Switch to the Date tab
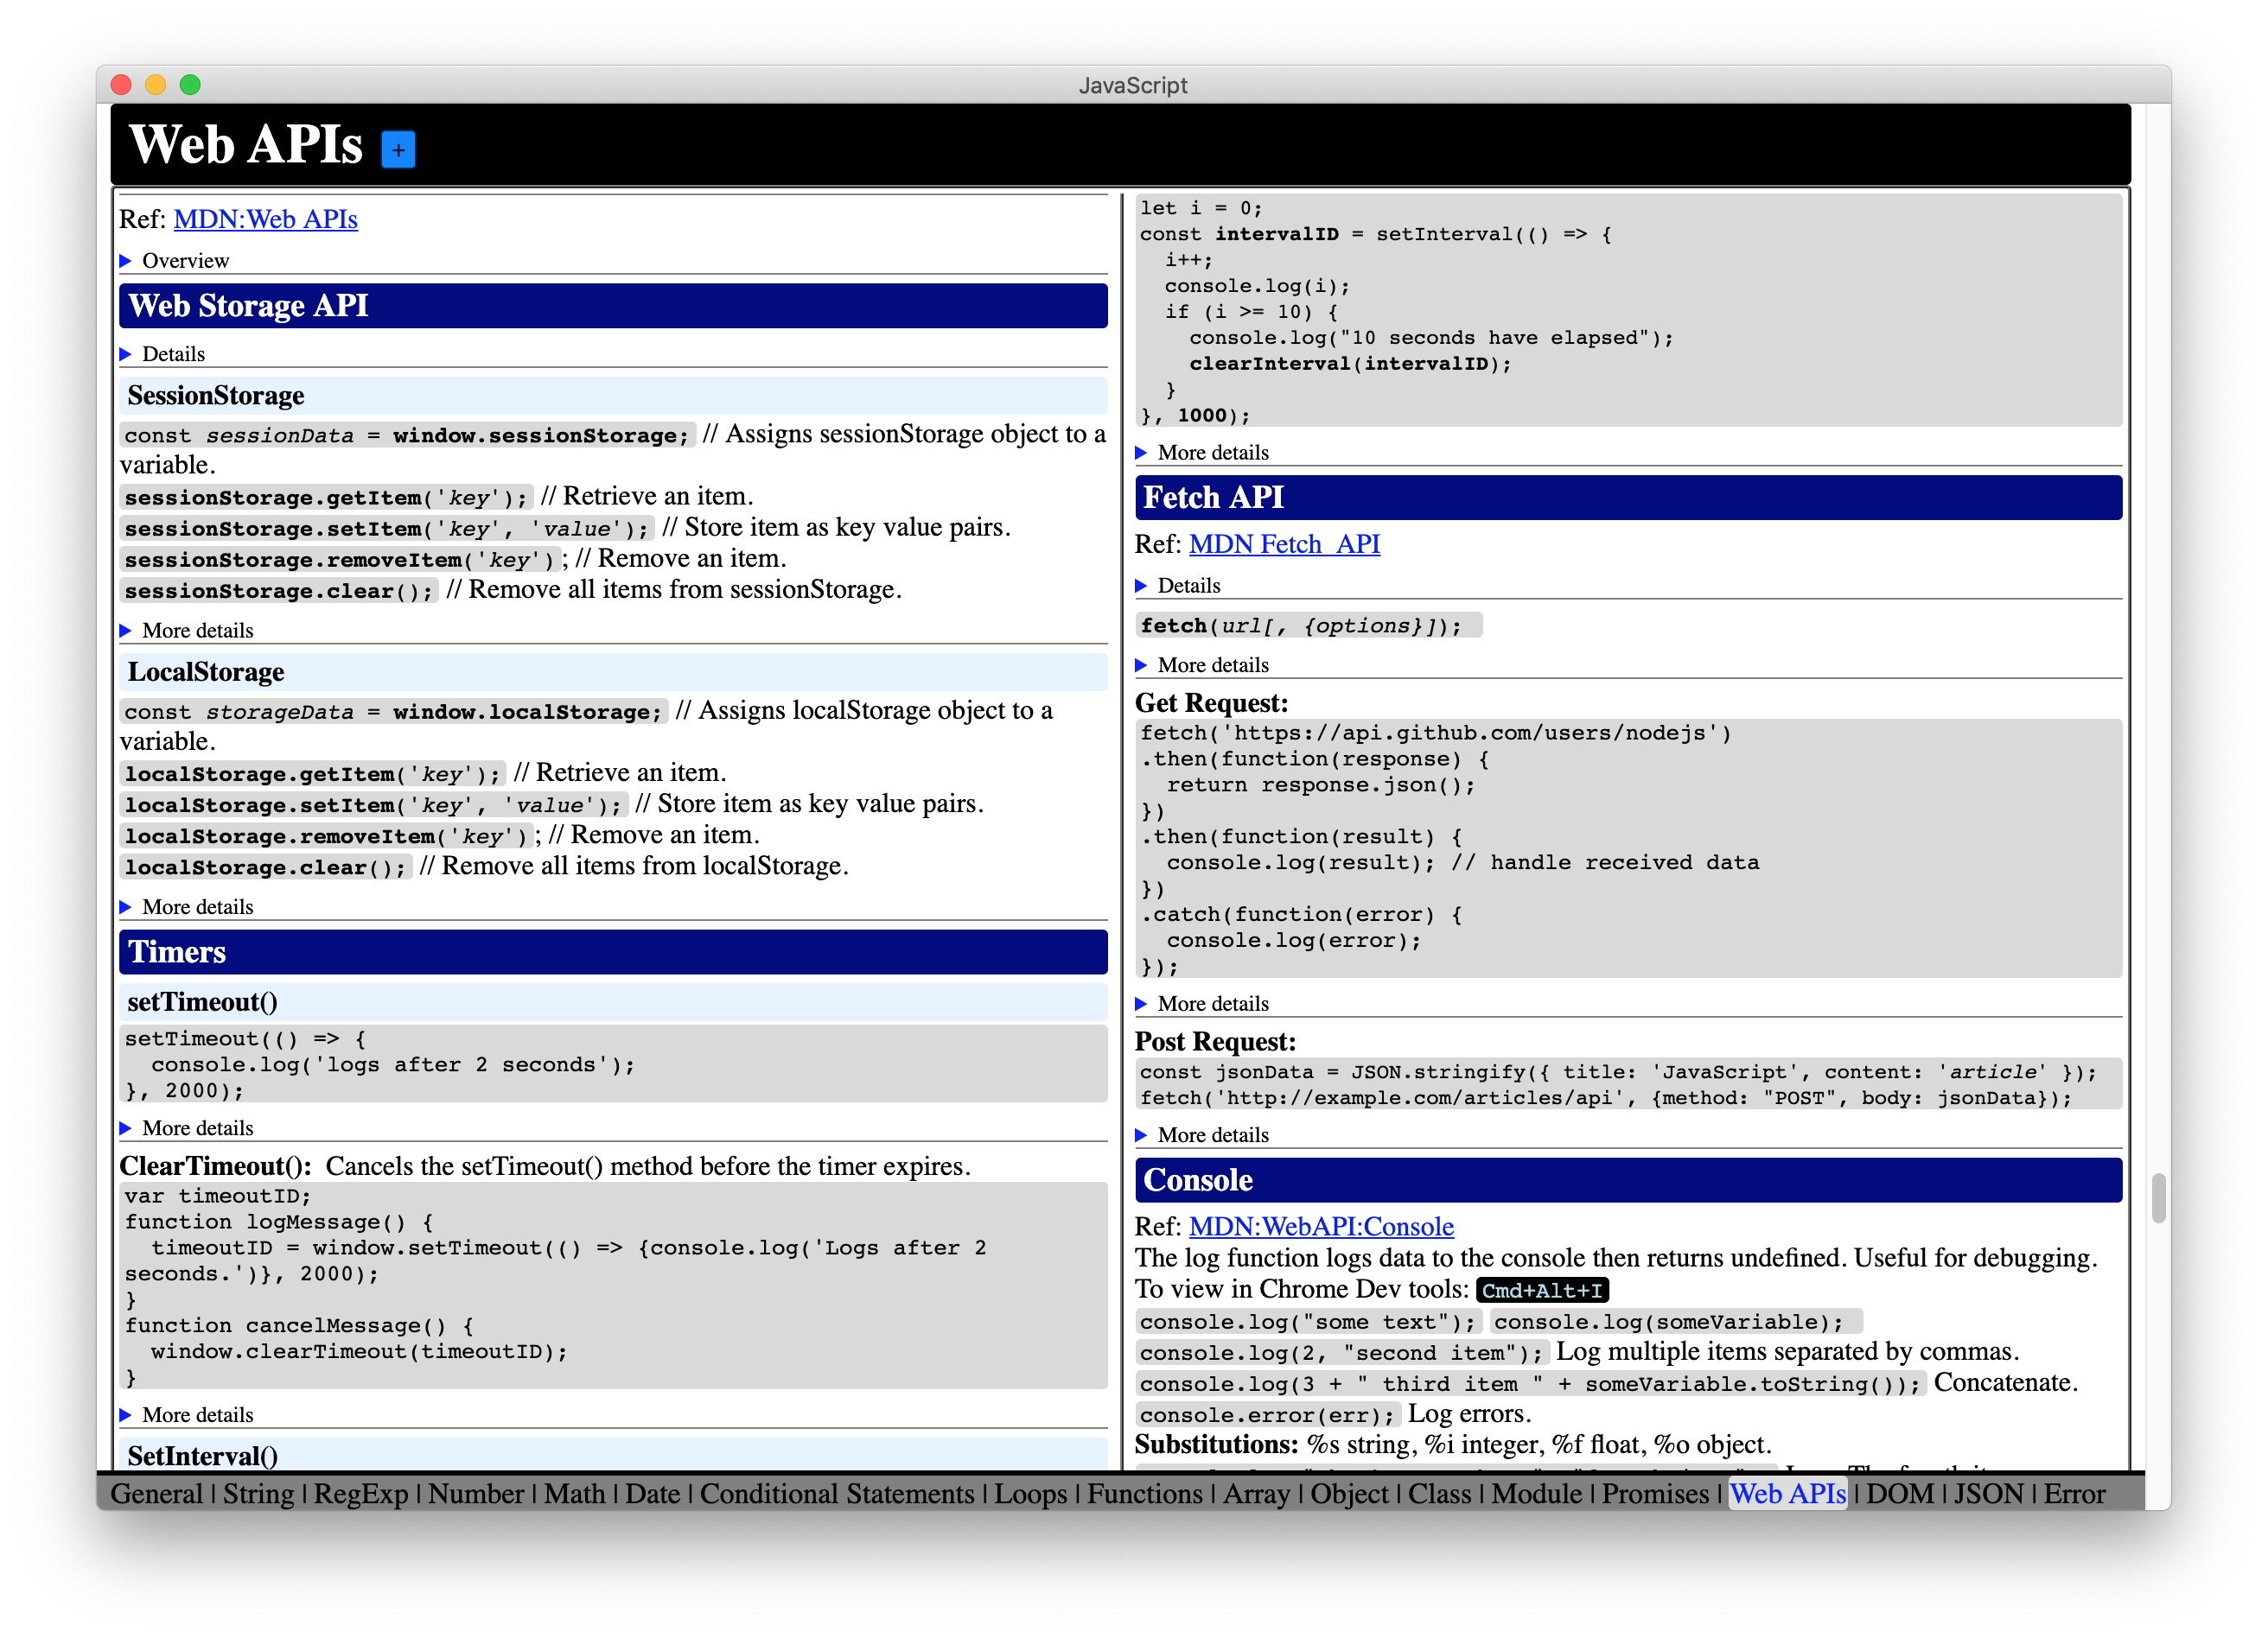Image resolution: width=2268 pixels, height=1638 pixels. (652, 1494)
